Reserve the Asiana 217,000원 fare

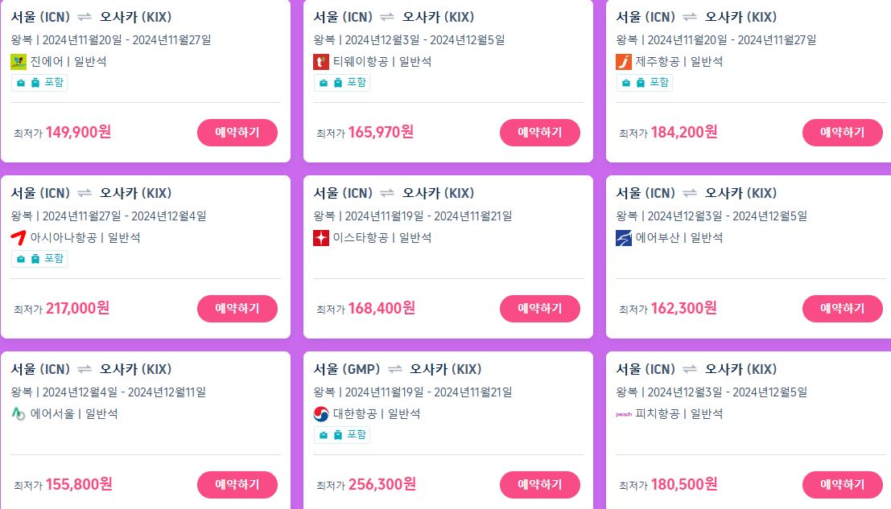click(237, 308)
